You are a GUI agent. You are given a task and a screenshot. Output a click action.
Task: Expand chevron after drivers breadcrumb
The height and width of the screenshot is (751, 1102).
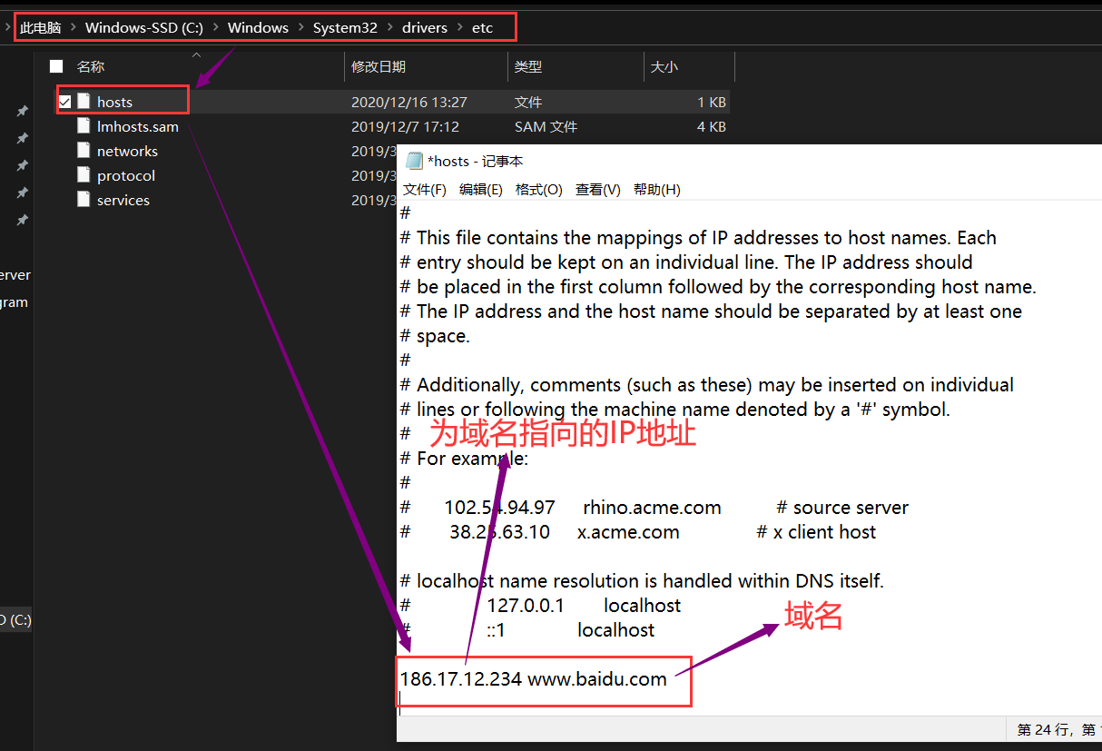[459, 27]
